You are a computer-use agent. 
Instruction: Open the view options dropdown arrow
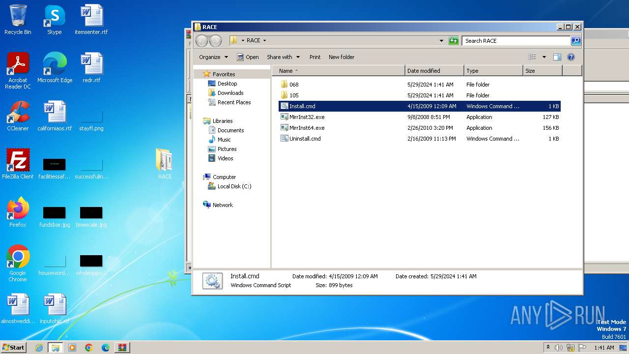[x=544, y=57]
